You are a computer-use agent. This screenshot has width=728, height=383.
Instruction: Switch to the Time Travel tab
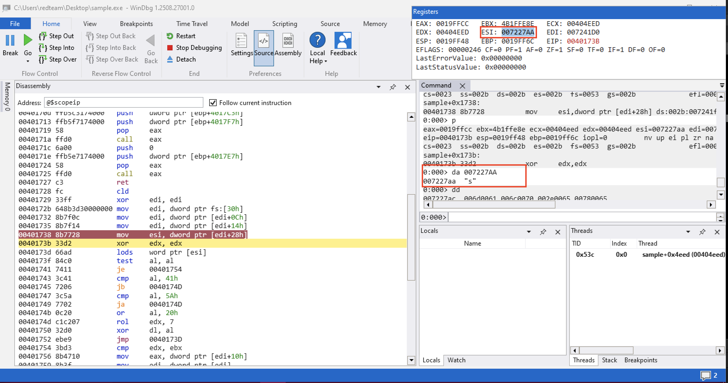192,24
